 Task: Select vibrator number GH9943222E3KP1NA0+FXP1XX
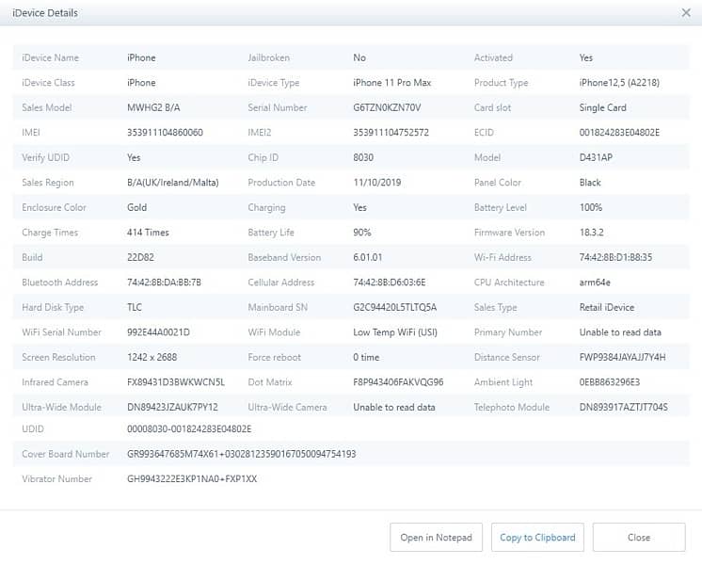tap(192, 479)
